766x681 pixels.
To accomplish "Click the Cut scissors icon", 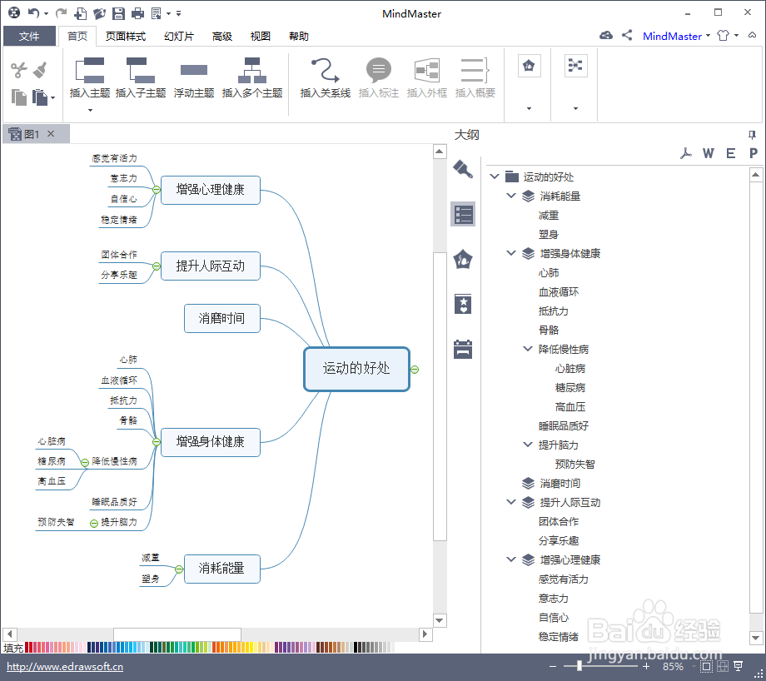I will [18, 70].
